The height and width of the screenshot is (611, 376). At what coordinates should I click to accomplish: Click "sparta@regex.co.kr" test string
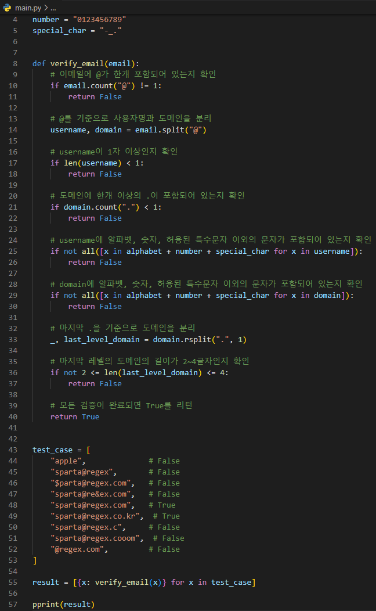(95, 516)
